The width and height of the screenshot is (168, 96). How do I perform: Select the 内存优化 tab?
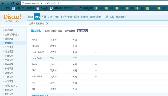tap(82, 31)
